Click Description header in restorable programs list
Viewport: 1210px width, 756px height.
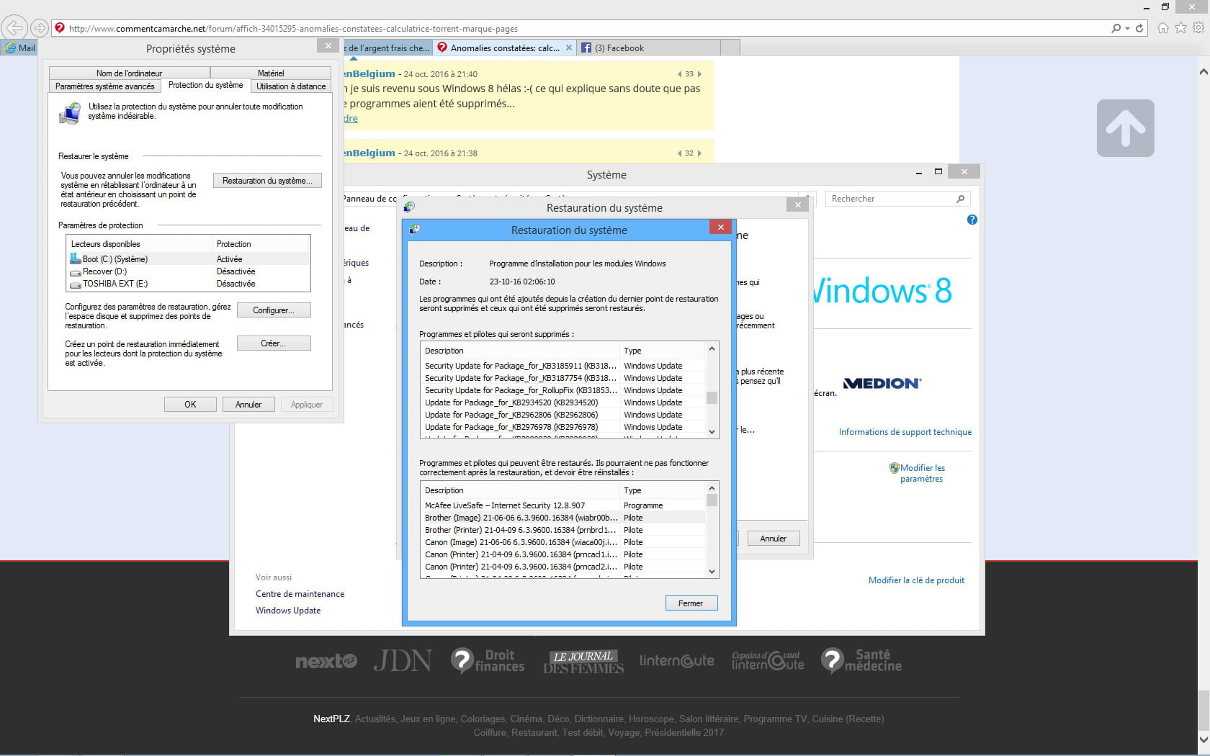point(520,490)
